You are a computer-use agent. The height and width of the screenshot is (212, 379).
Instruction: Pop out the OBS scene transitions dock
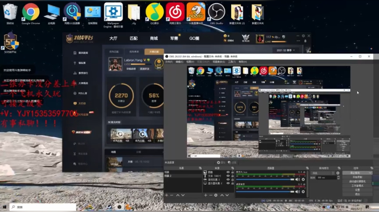pyautogui.click(x=339, y=168)
